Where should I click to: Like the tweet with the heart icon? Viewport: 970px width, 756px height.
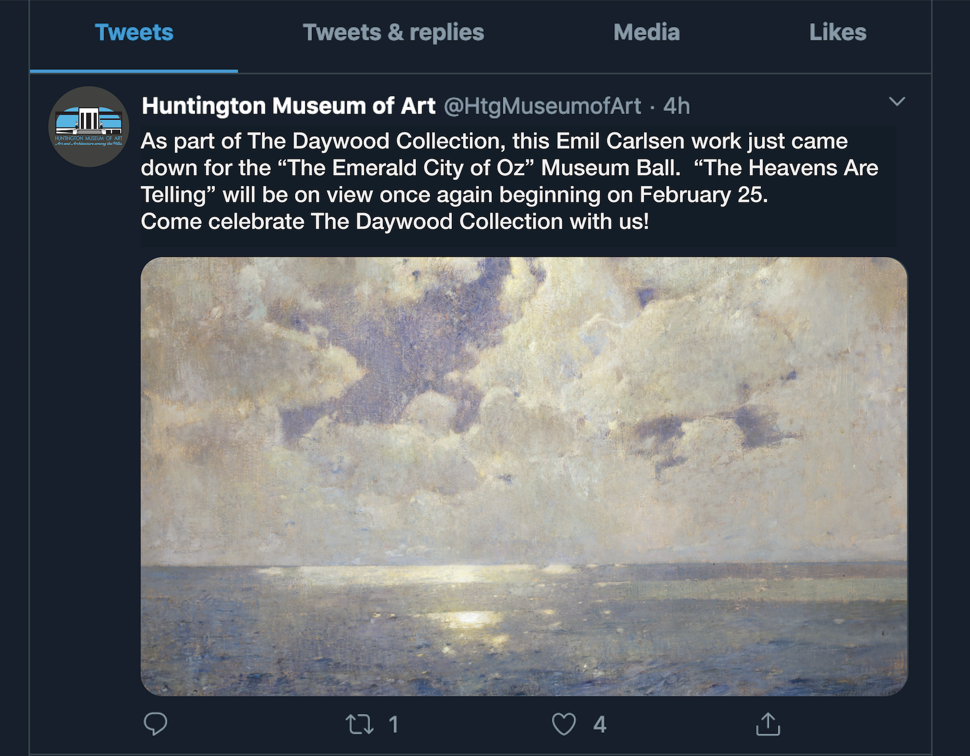564,724
